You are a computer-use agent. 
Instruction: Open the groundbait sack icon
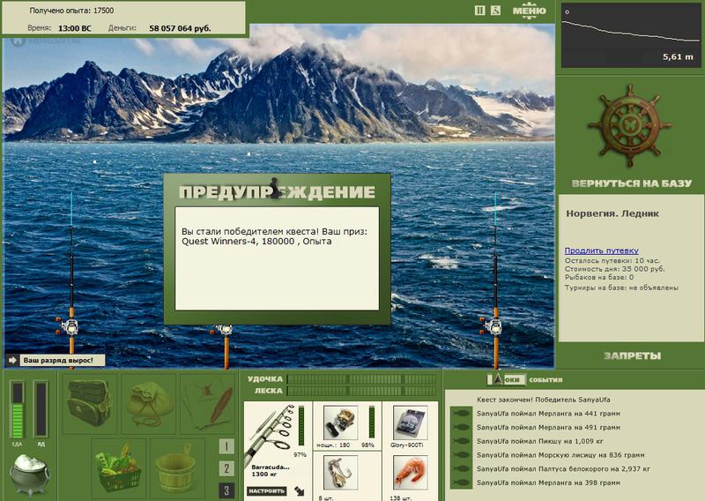(148, 403)
